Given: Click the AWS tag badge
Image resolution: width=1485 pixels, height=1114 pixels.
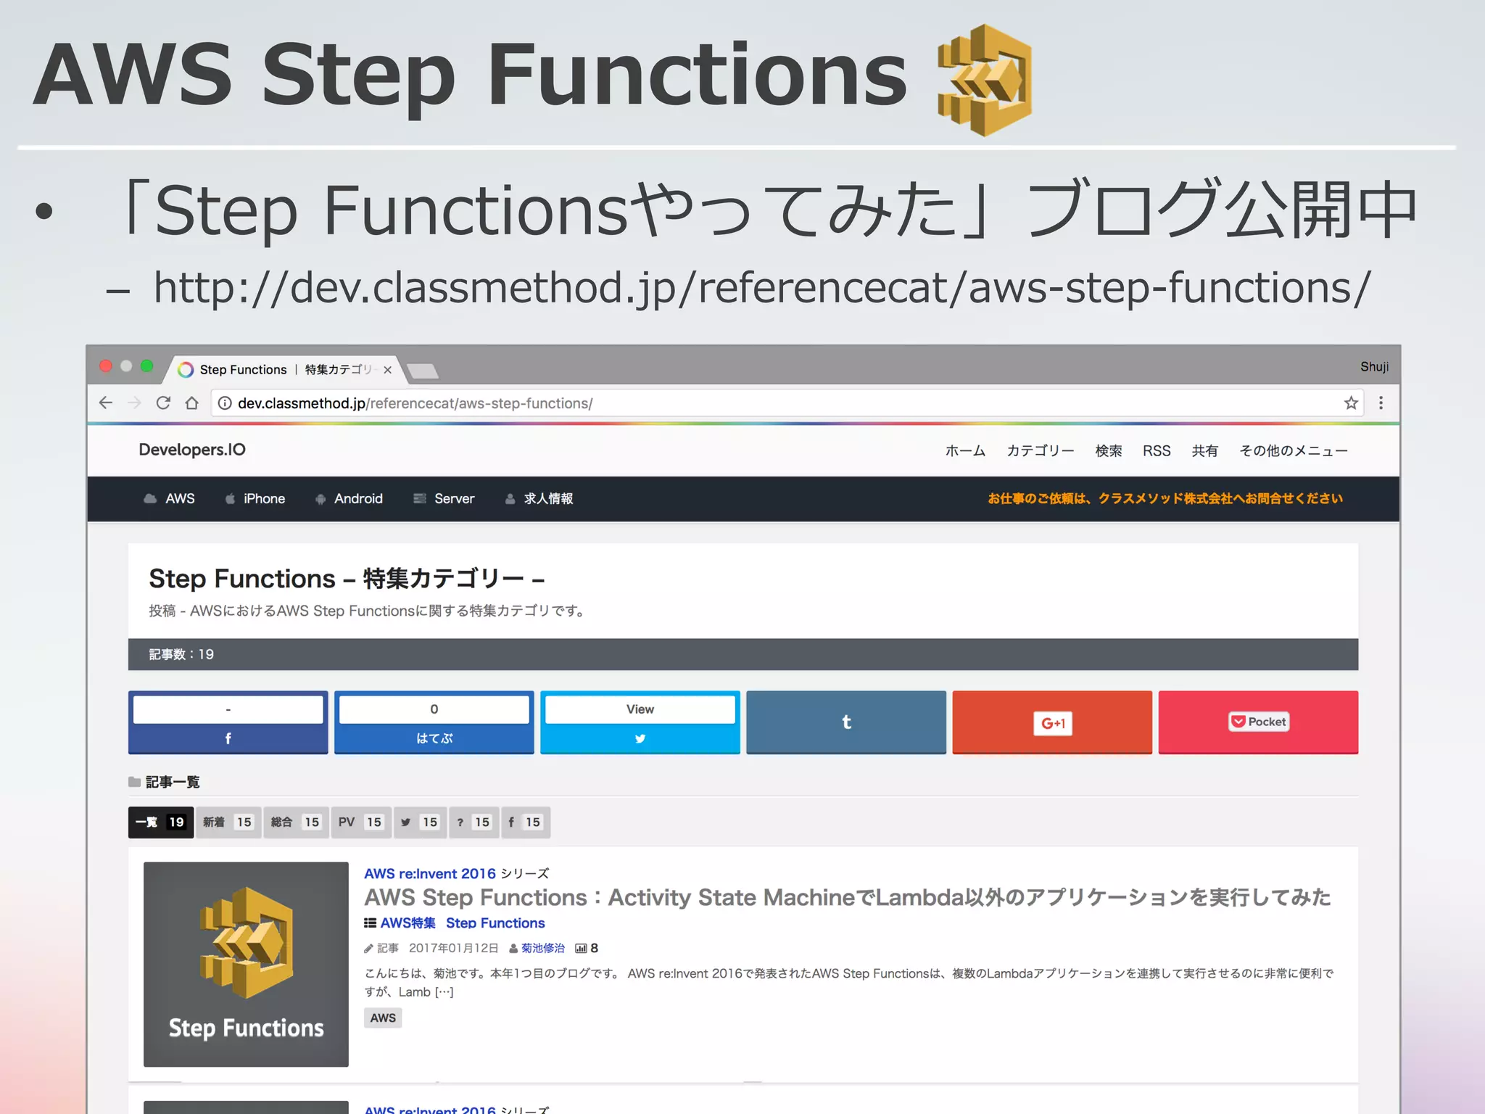Looking at the screenshot, I should [x=383, y=1018].
